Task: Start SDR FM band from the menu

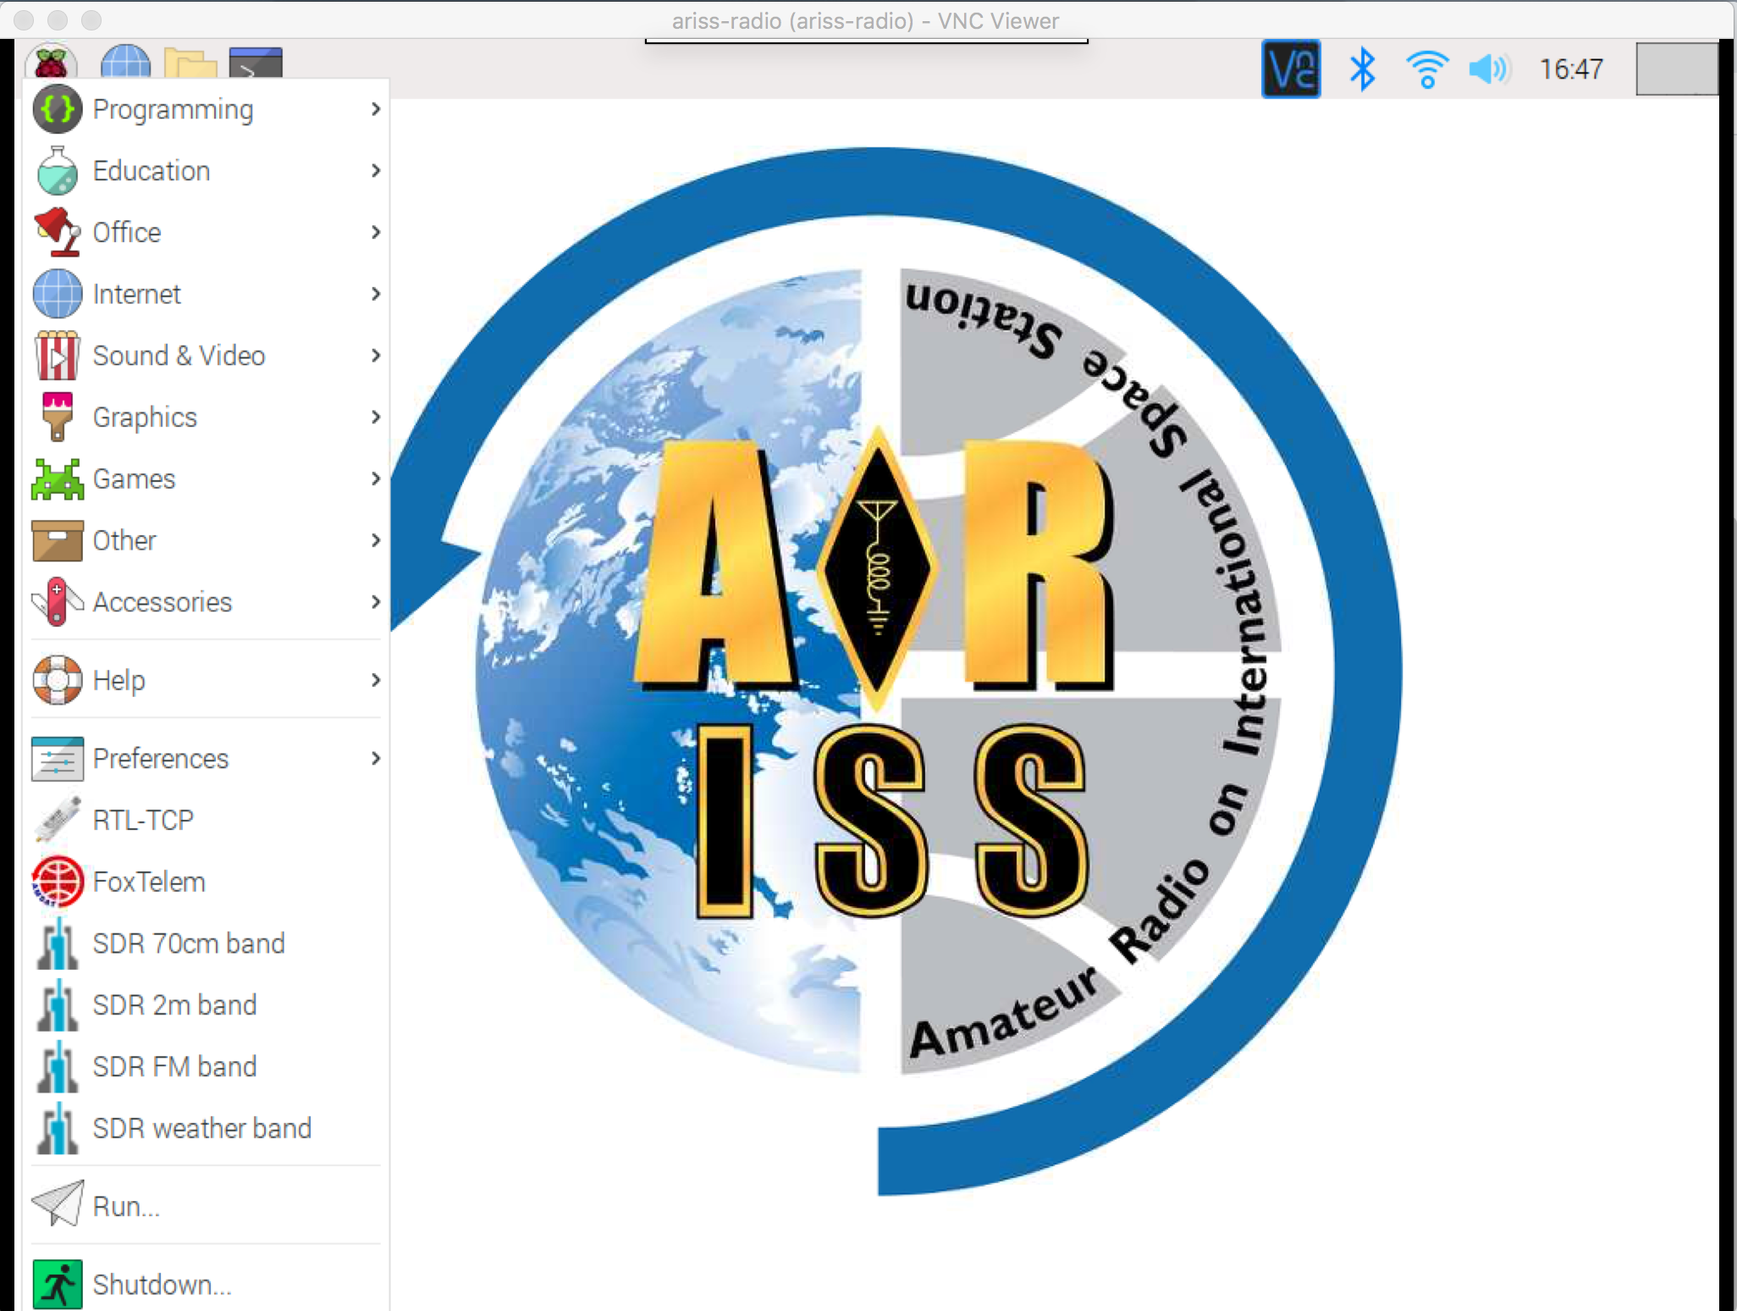Action: (x=207, y=1066)
